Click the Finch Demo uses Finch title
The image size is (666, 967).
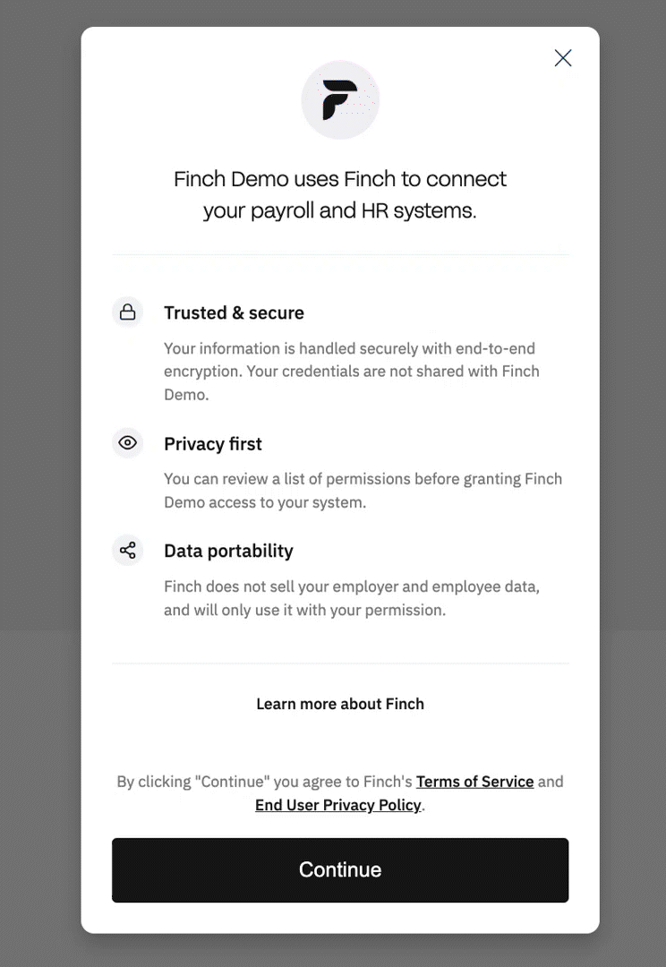click(x=340, y=194)
